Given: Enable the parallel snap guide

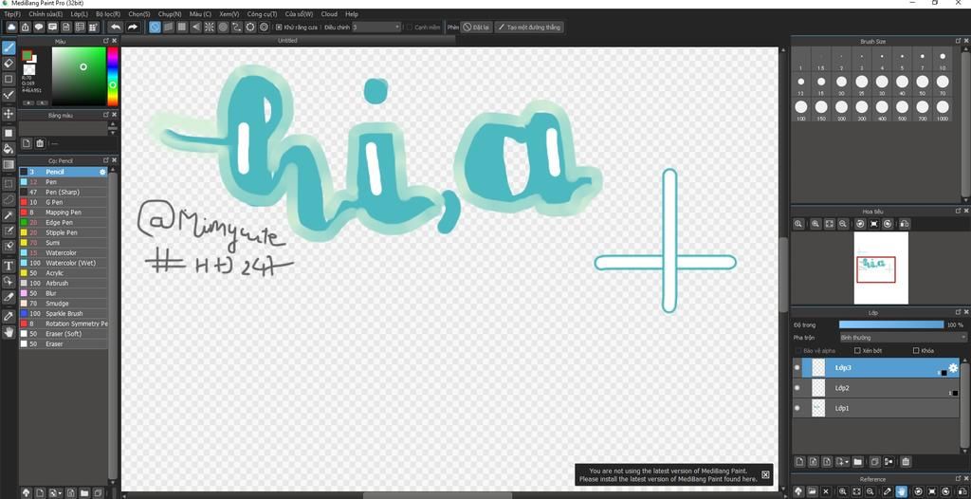Looking at the screenshot, I should click(x=169, y=27).
